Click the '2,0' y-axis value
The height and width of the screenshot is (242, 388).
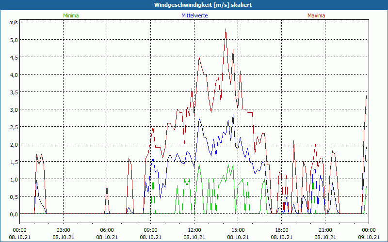click(x=14, y=144)
